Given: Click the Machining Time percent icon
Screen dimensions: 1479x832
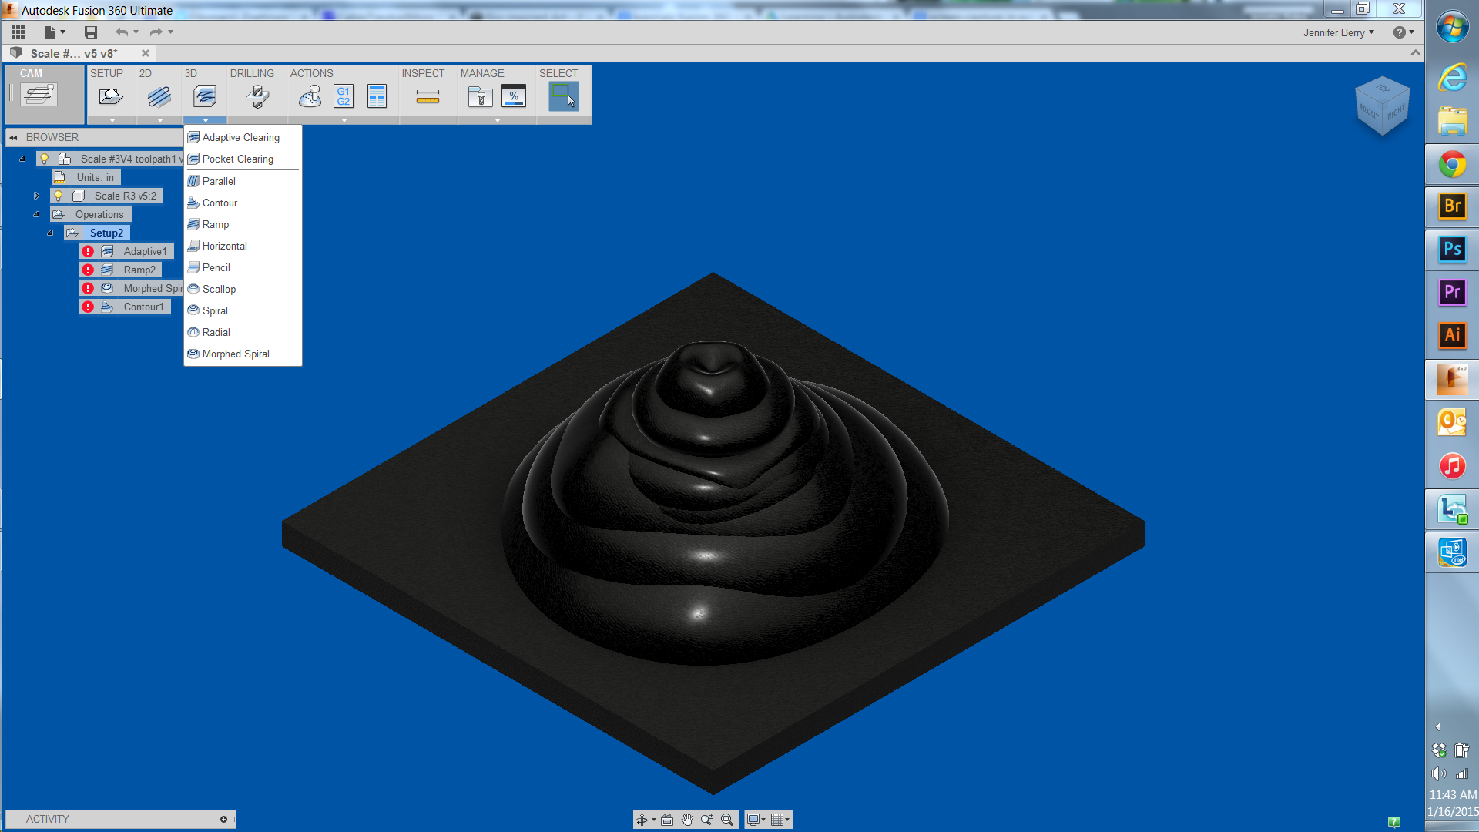Looking at the screenshot, I should (514, 96).
